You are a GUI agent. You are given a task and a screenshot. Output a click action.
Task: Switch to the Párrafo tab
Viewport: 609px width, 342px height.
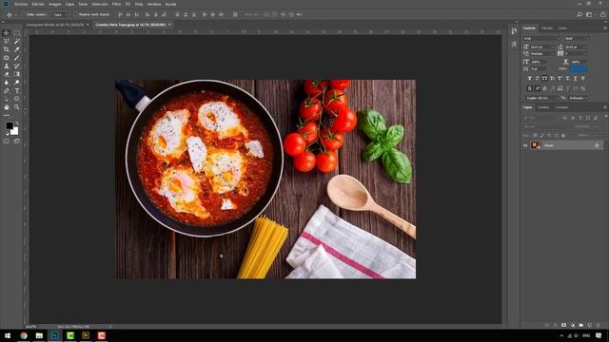tap(547, 28)
